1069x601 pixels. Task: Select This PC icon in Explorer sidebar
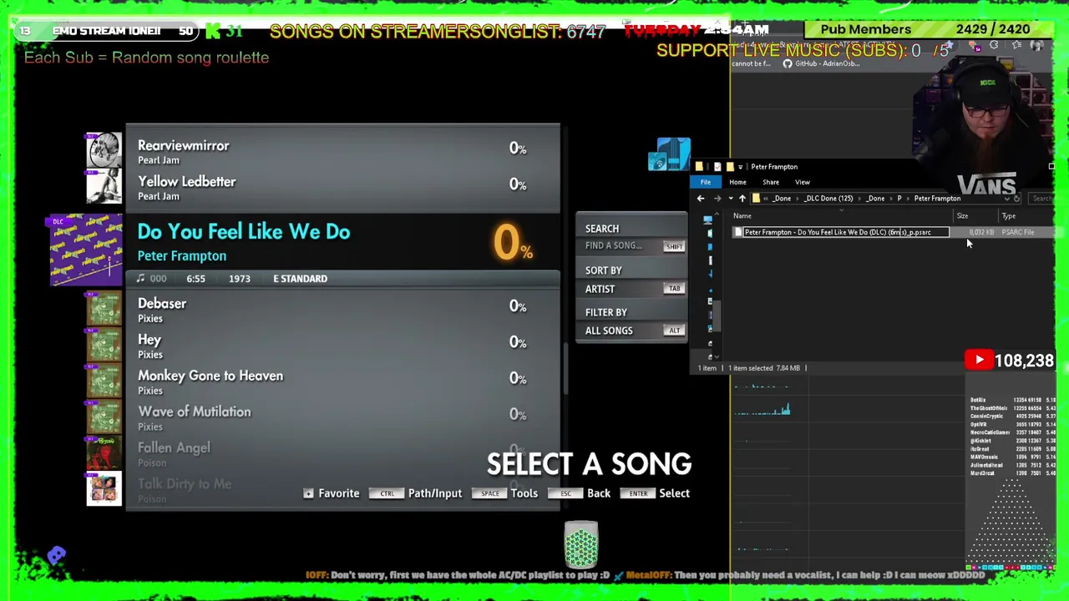[707, 220]
